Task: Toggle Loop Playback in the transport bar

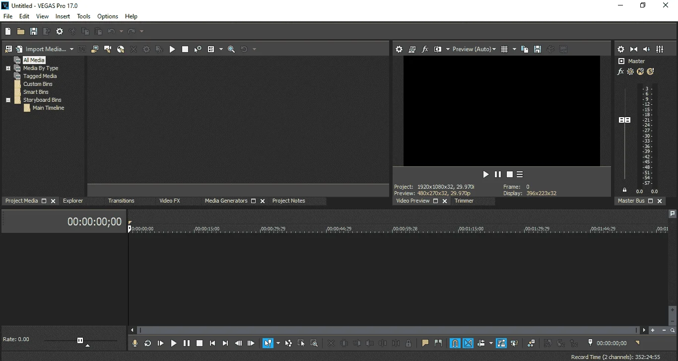Action: (148, 343)
